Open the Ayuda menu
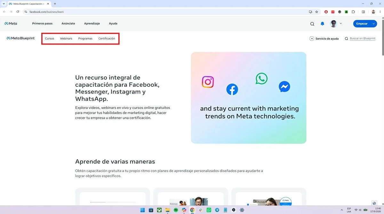Screen dimensions: 384x214 coord(113,23)
